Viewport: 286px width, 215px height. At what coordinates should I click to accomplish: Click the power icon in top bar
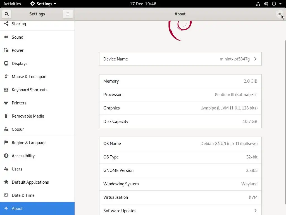tap(274, 4)
